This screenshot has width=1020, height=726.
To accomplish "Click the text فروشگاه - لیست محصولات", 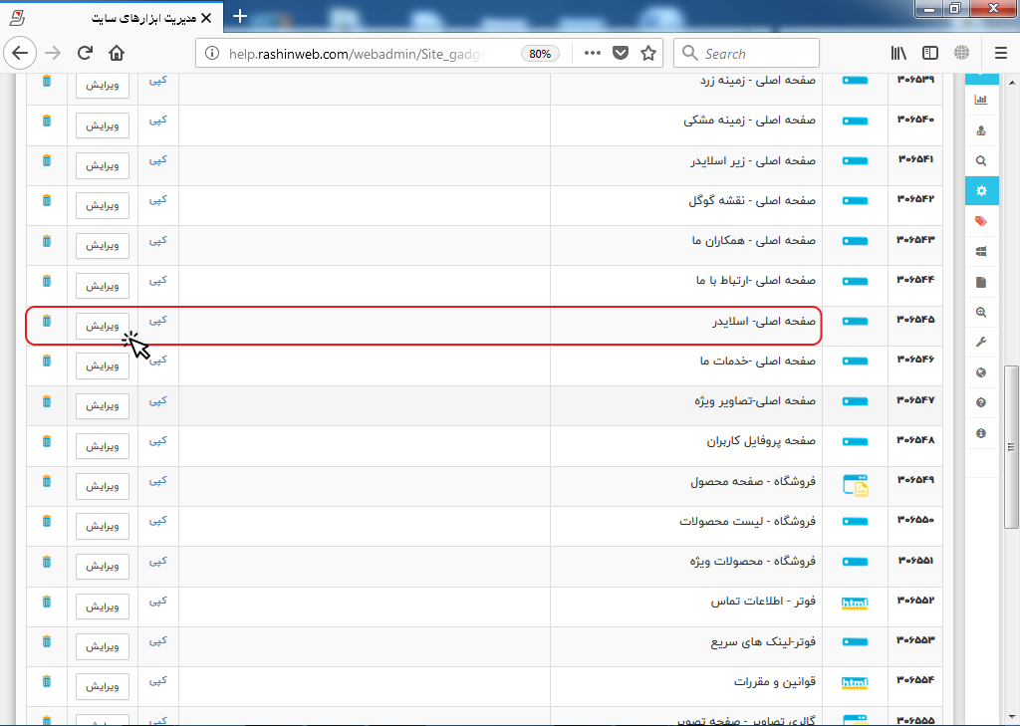I will (747, 522).
